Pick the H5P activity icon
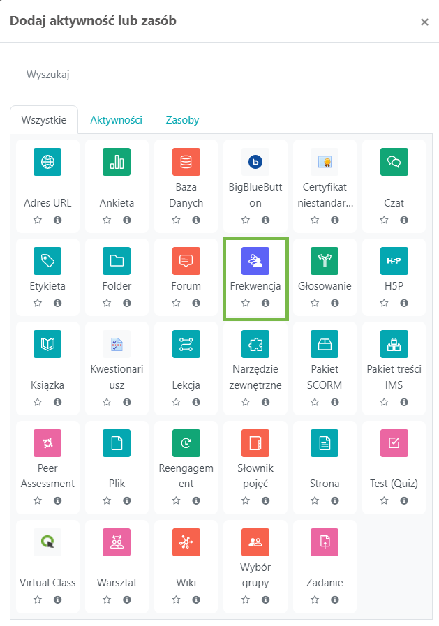Screen dimensions: 439x626 click(x=394, y=261)
